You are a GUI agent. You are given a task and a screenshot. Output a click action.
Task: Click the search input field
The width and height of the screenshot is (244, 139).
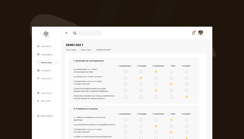click(87, 33)
